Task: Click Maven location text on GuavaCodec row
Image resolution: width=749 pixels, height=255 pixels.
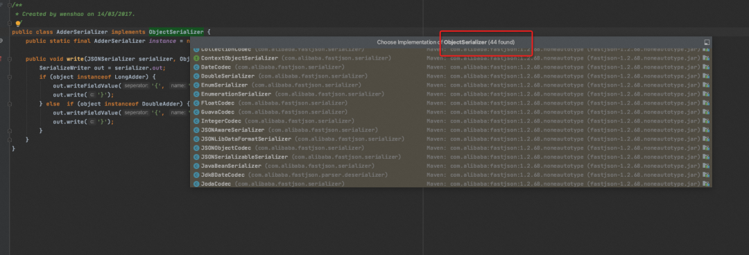Action: coord(564,112)
